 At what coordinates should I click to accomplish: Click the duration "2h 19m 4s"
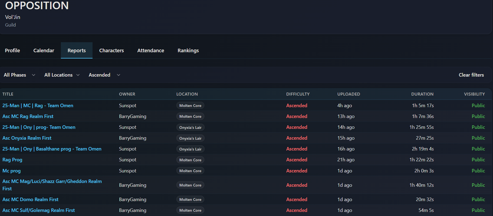pos(423,149)
